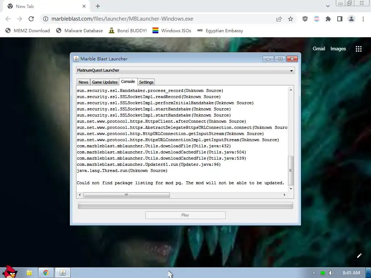Viewport: 371px width, 278px height.
Task: Click the Java icon in launcher title bar
Action: point(76,59)
